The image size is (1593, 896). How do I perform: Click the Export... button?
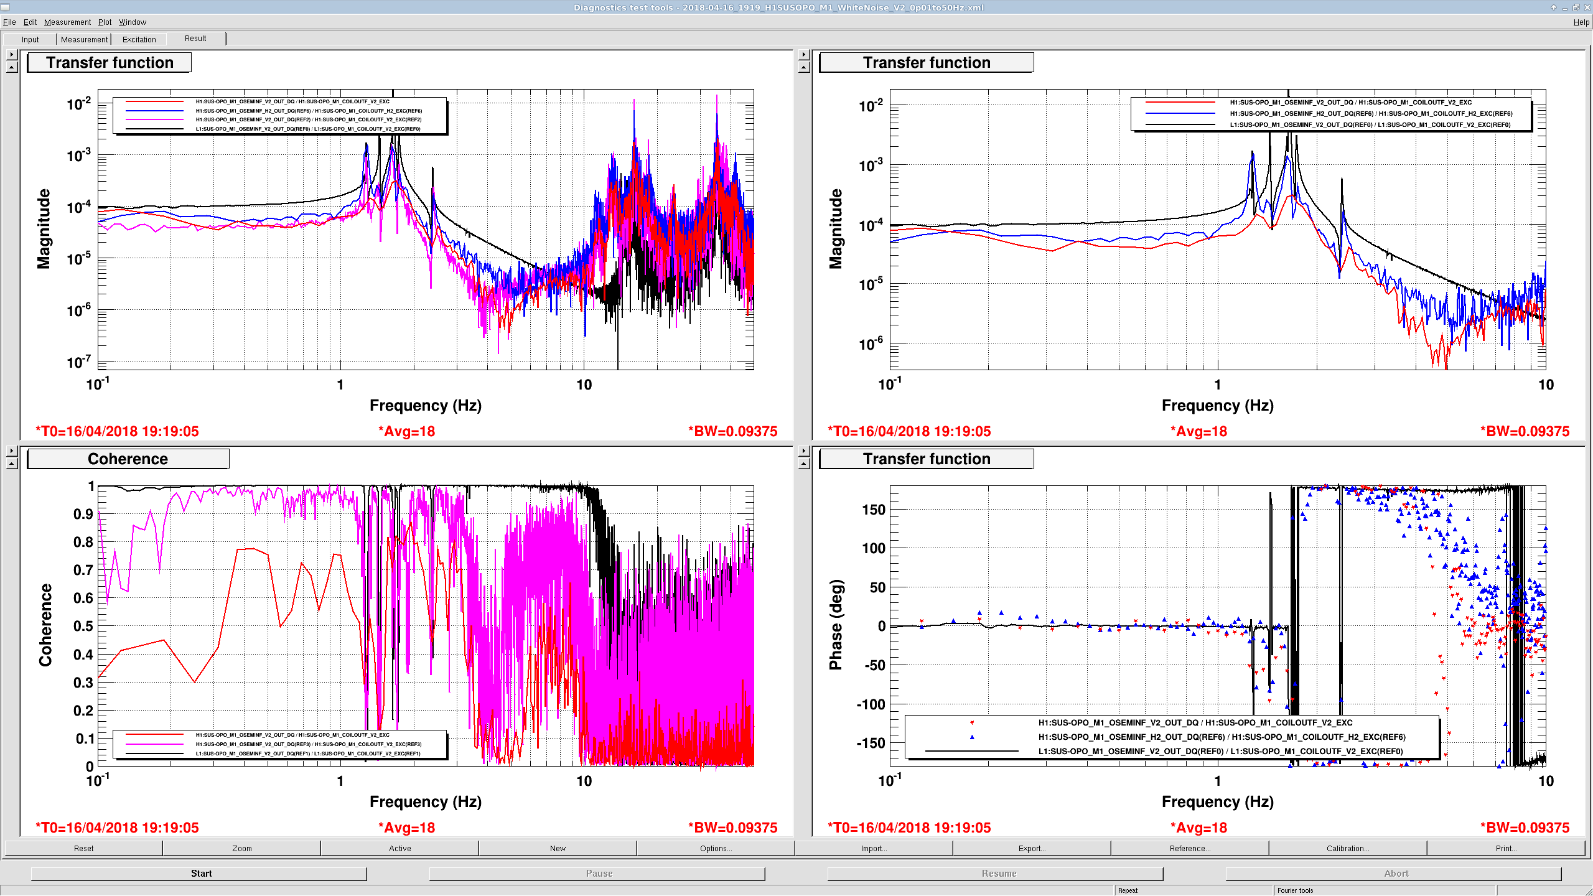tap(1032, 848)
